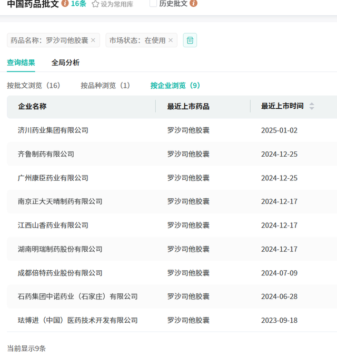The image size is (337, 358).
Task: Click the 16条 result count
Action: point(78,4)
